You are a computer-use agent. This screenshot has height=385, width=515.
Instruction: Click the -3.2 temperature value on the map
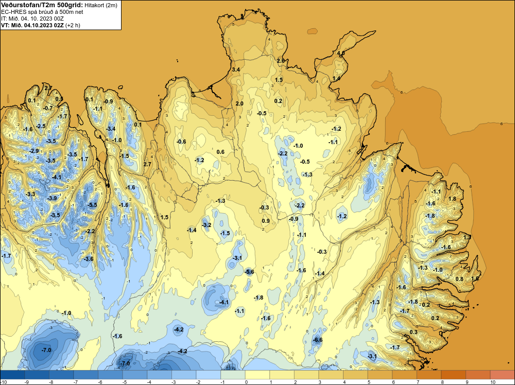click(207, 225)
